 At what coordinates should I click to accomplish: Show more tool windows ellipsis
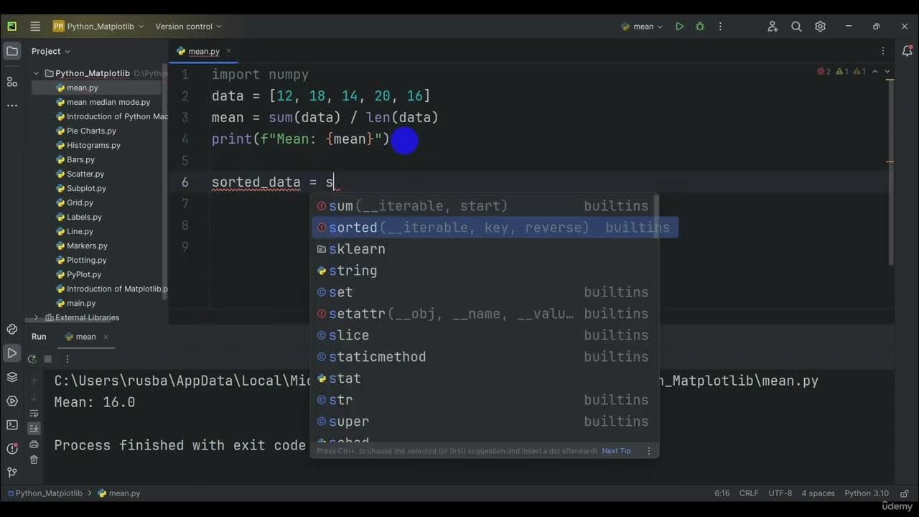[12, 106]
